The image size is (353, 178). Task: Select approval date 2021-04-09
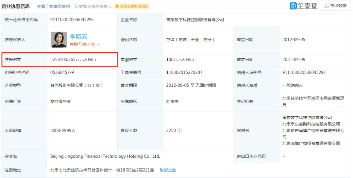[x=294, y=59]
